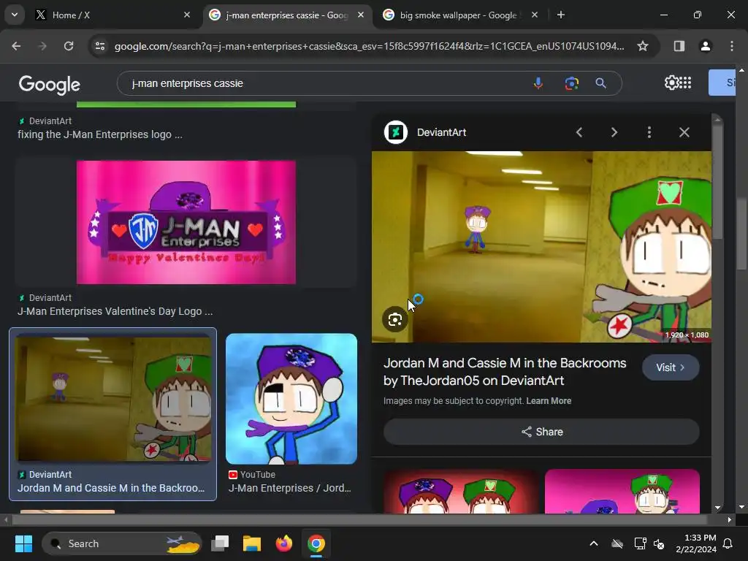Share this image

[541, 432]
